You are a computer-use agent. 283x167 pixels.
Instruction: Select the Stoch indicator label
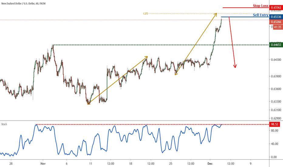(x=4, y=124)
